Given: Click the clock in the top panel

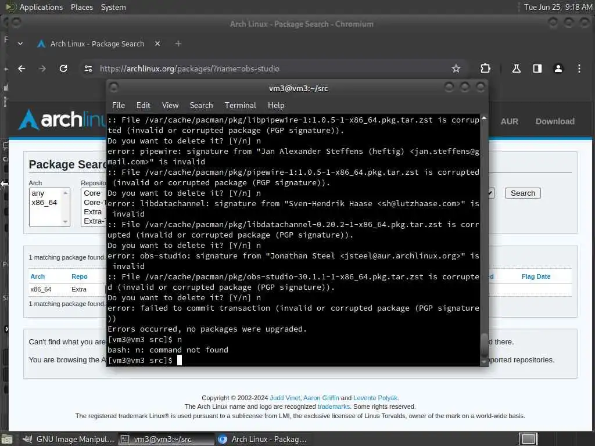Looking at the screenshot, I should click(x=558, y=7).
